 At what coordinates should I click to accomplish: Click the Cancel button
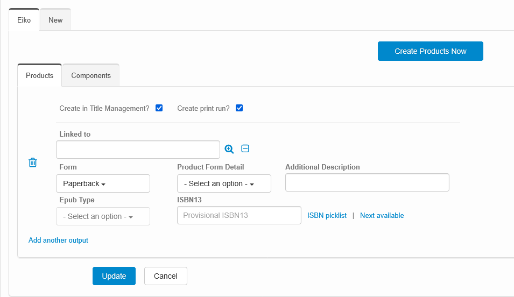point(165,276)
